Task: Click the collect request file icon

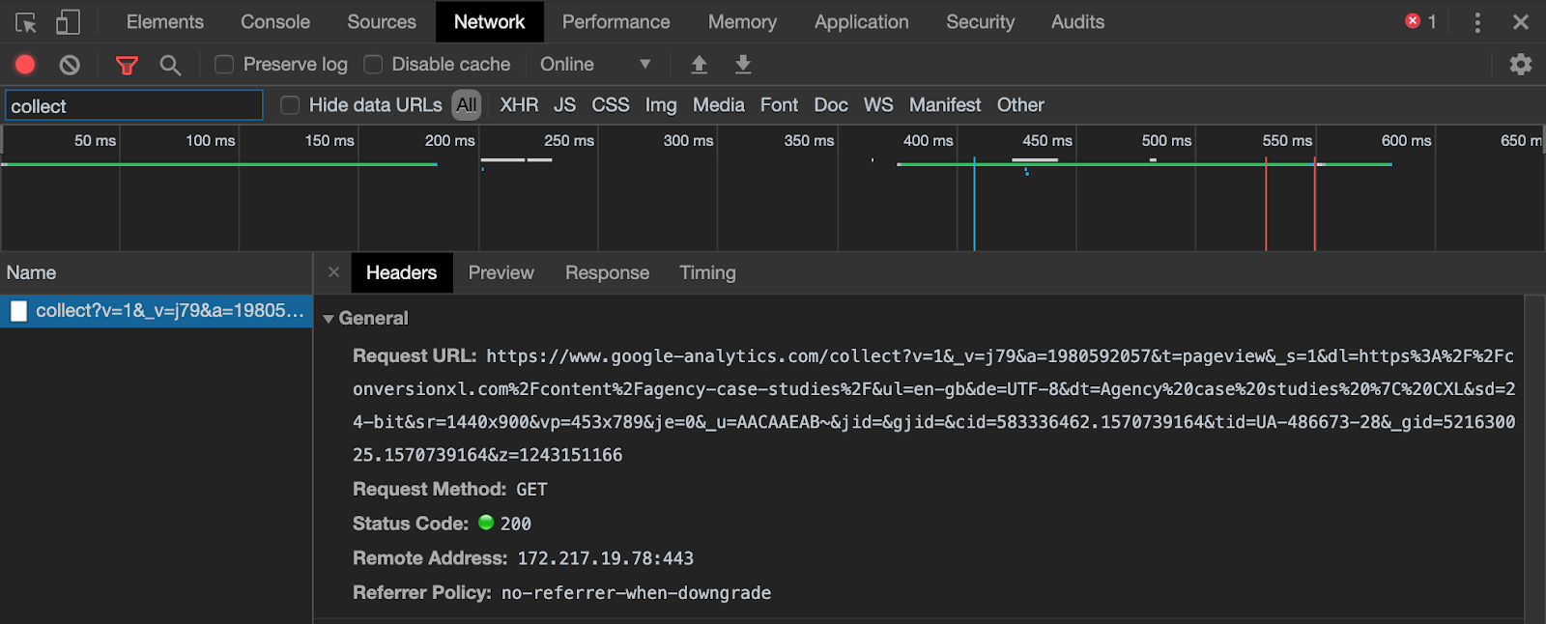Action: pos(18,311)
